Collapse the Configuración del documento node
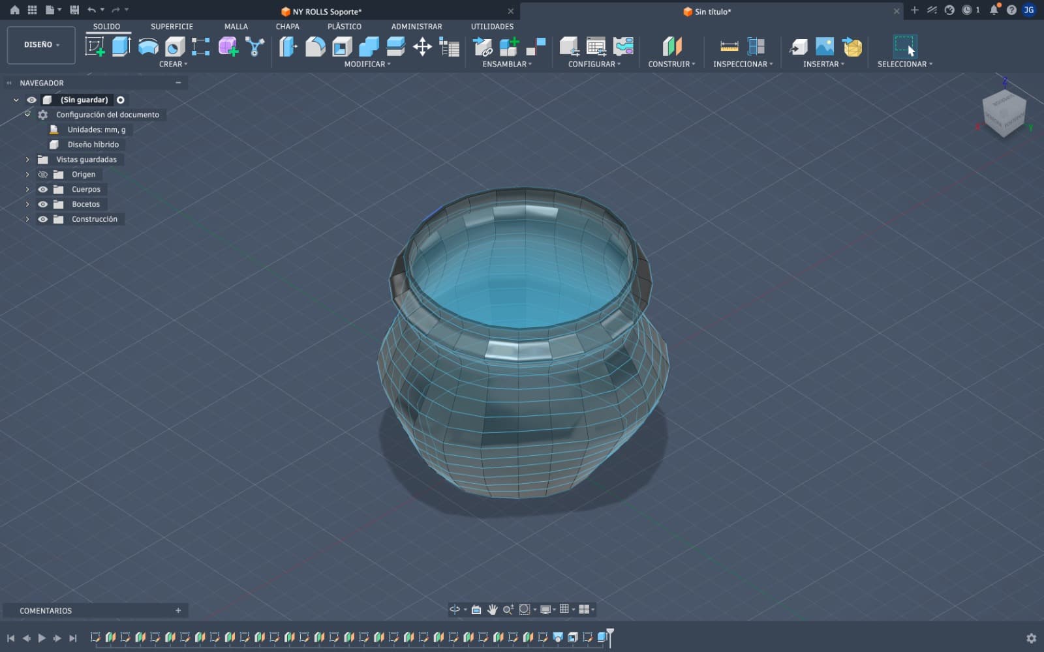The height and width of the screenshot is (652, 1044). [27, 114]
